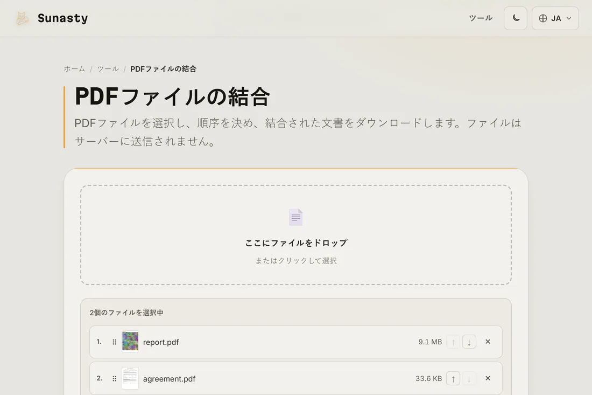The height and width of the screenshot is (395, 592).
Task: Go to ホーム breadcrumb link
Action: tap(74, 69)
